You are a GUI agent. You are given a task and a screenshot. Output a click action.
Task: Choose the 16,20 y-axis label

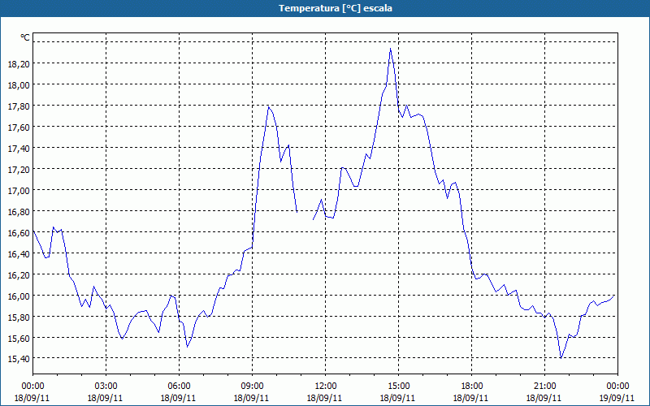coord(19,274)
